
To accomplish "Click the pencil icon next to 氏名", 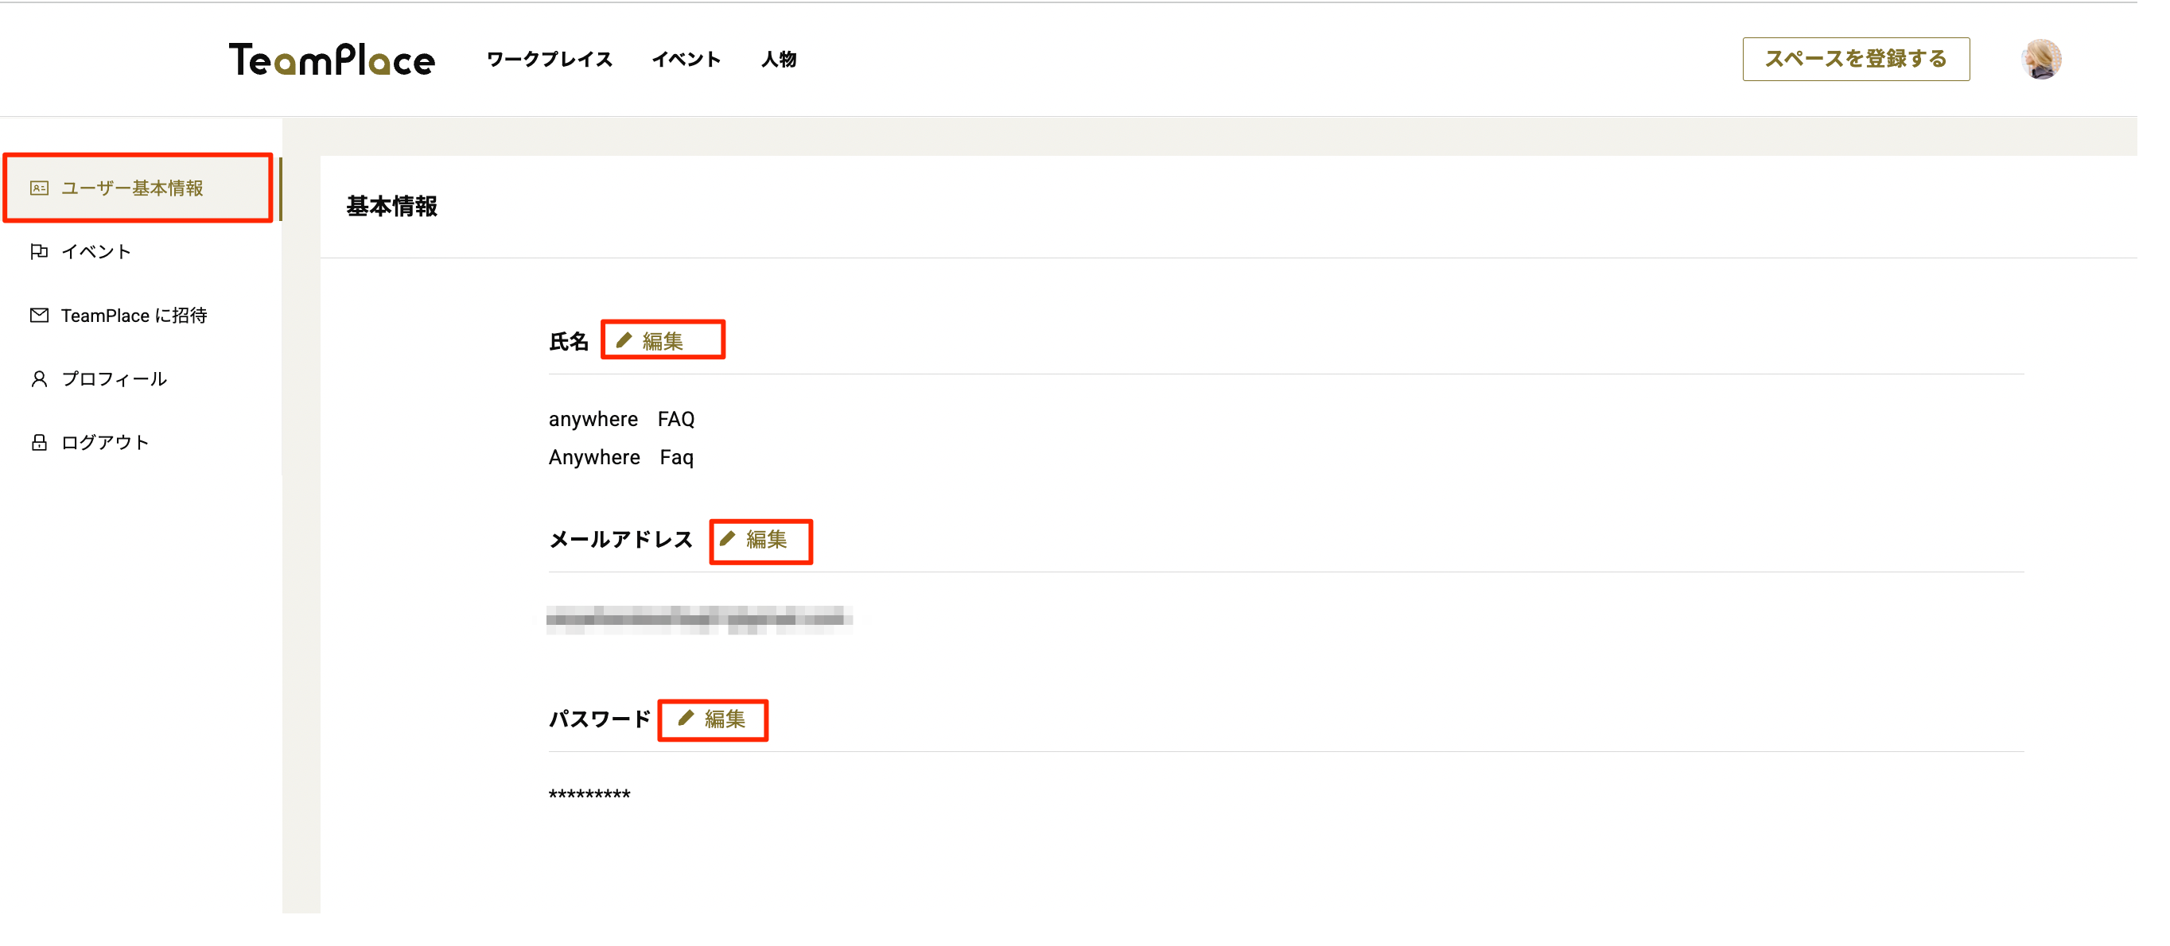I will (x=624, y=340).
